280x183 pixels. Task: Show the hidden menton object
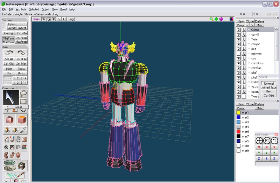[x=239, y=54]
